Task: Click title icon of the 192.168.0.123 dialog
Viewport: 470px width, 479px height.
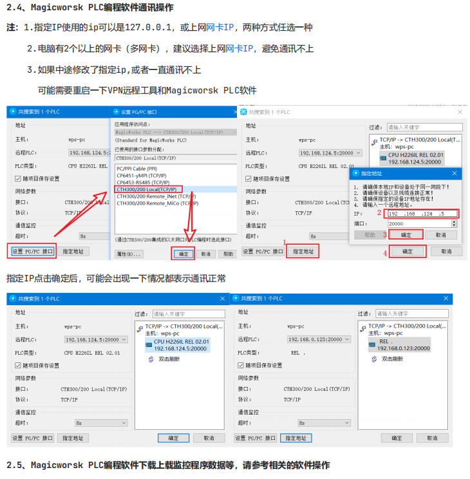Action: coord(236,298)
